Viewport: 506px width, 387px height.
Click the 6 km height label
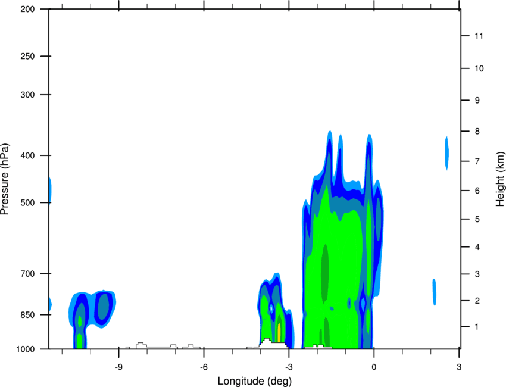pos(477,191)
